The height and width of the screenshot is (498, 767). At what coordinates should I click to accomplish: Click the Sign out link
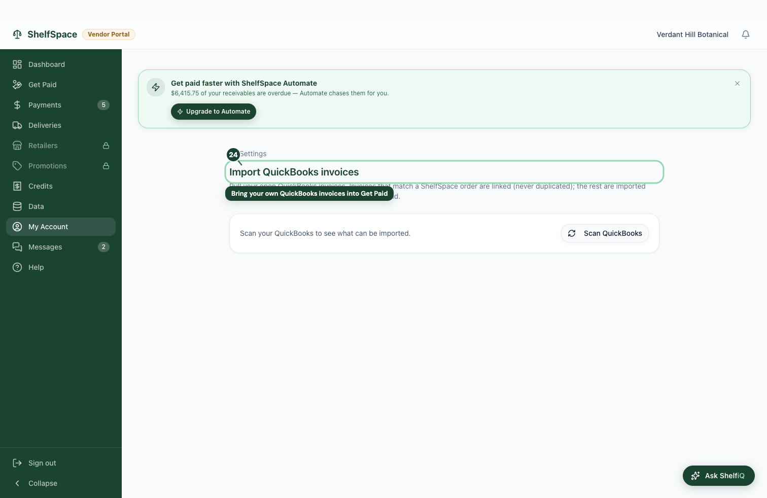(x=61, y=463)
